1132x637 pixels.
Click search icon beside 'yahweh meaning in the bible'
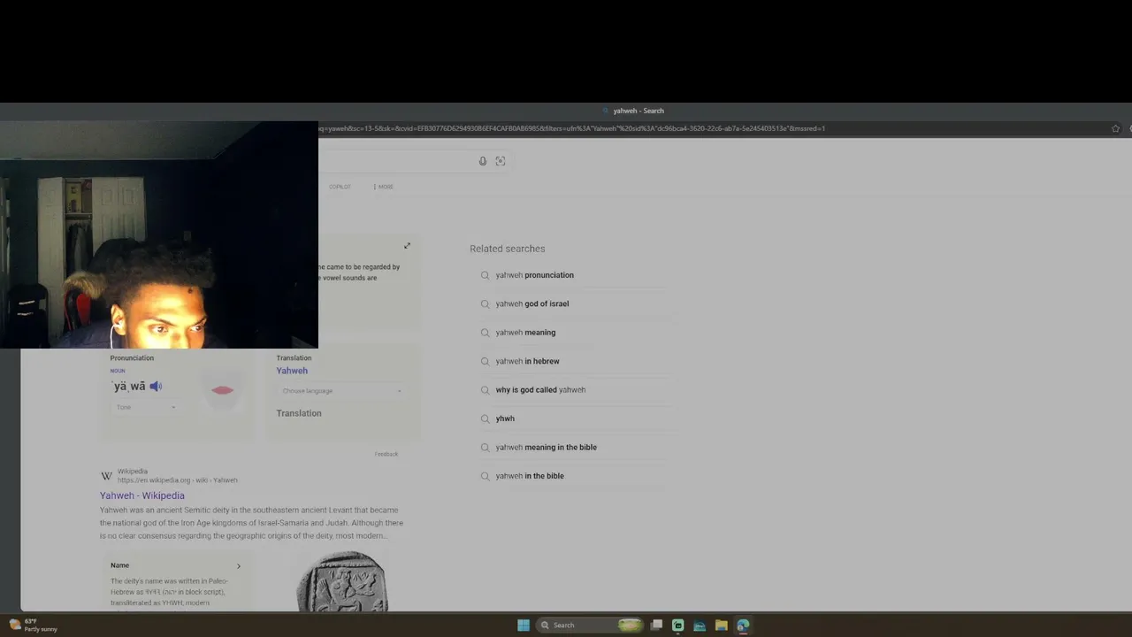pos(485,448)
